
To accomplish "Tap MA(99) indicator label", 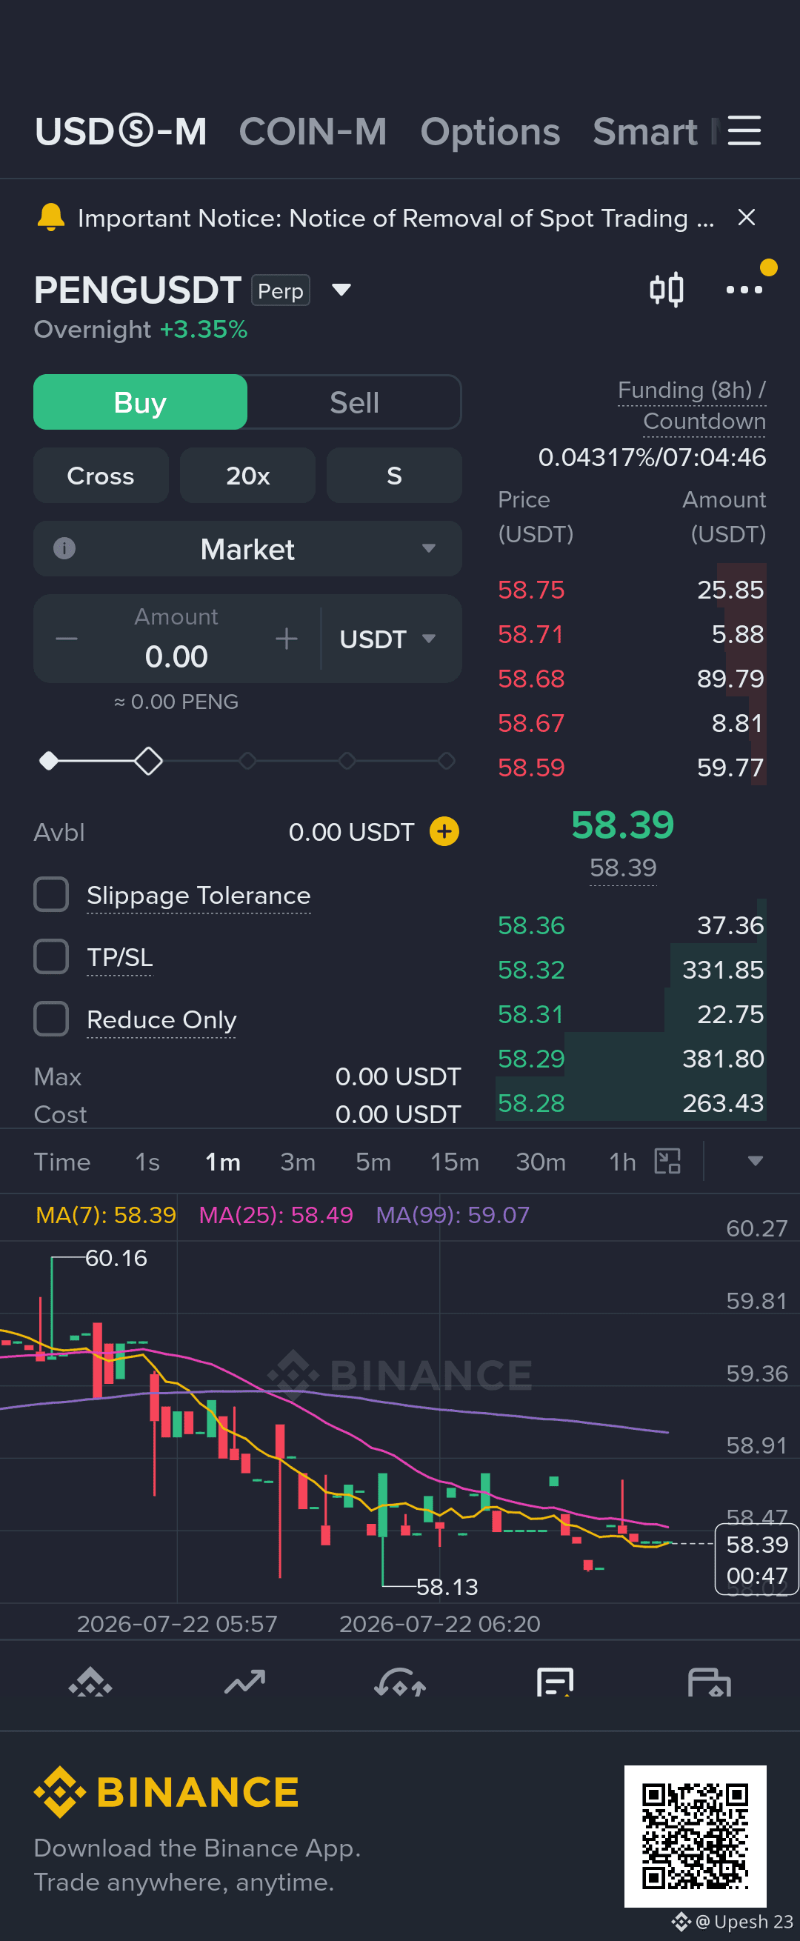I will point(452,1215).
